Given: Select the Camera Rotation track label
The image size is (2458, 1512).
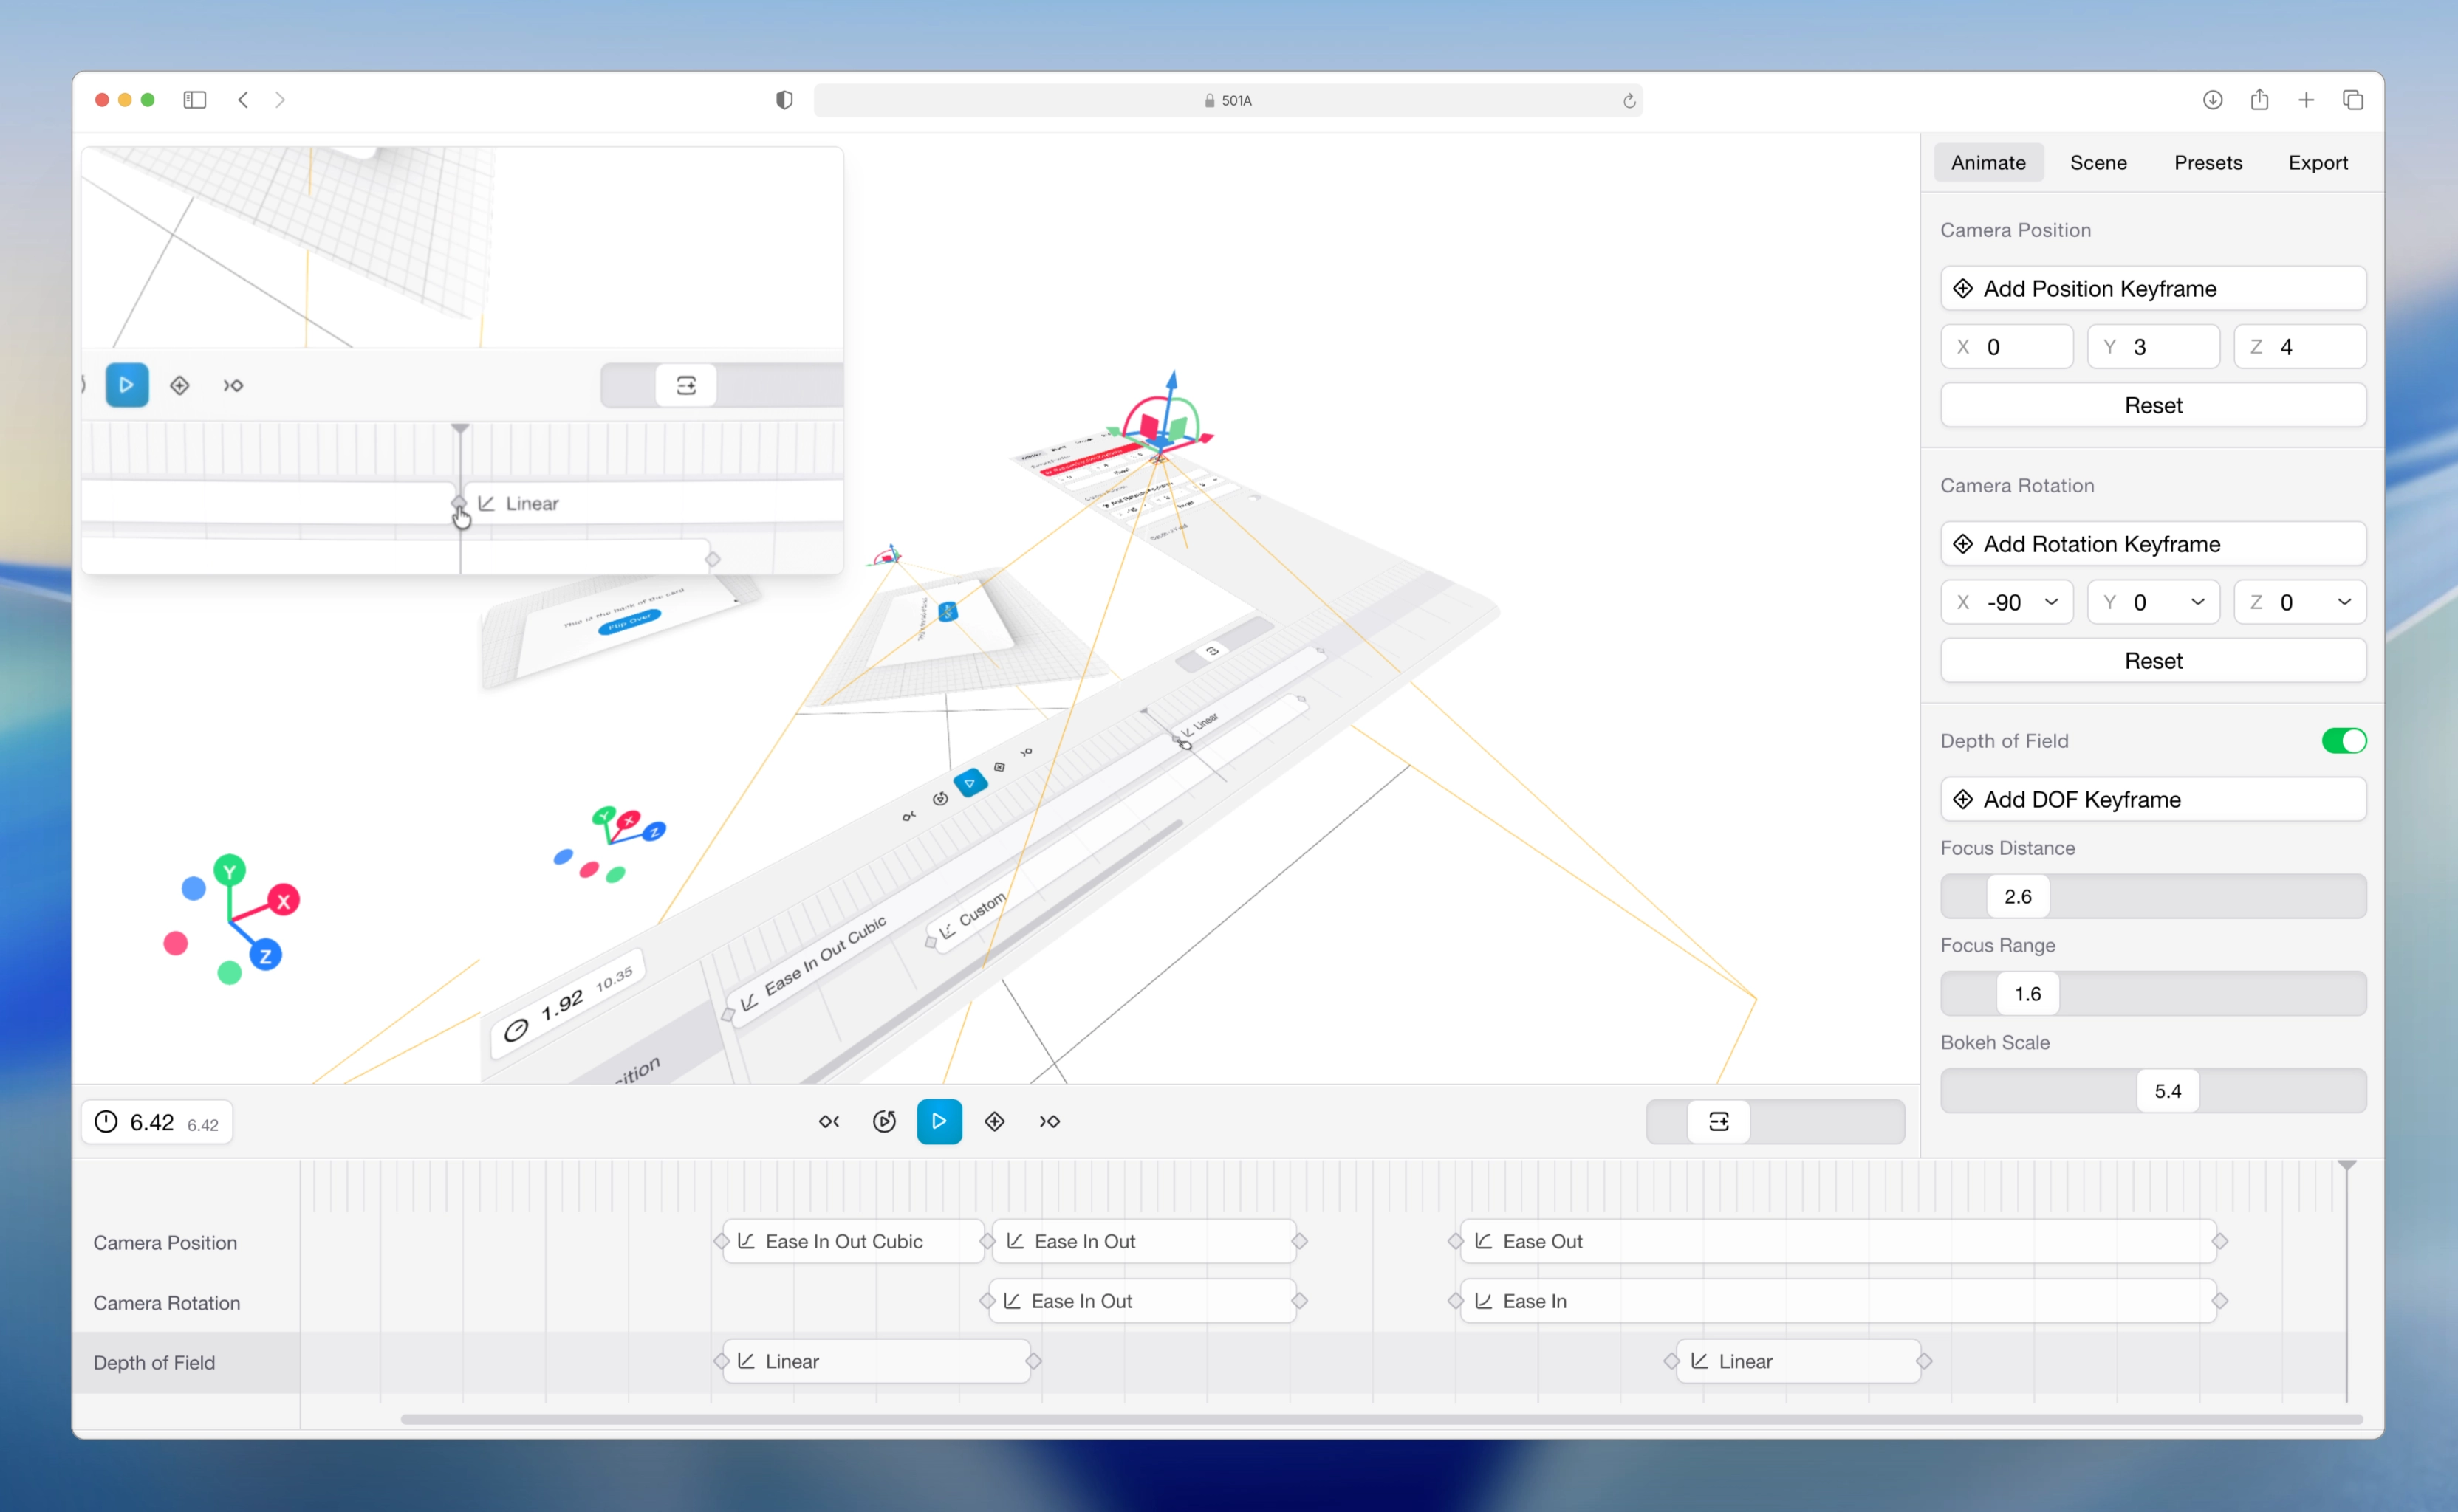Looking at the screenshot, I should point(167,1303).
